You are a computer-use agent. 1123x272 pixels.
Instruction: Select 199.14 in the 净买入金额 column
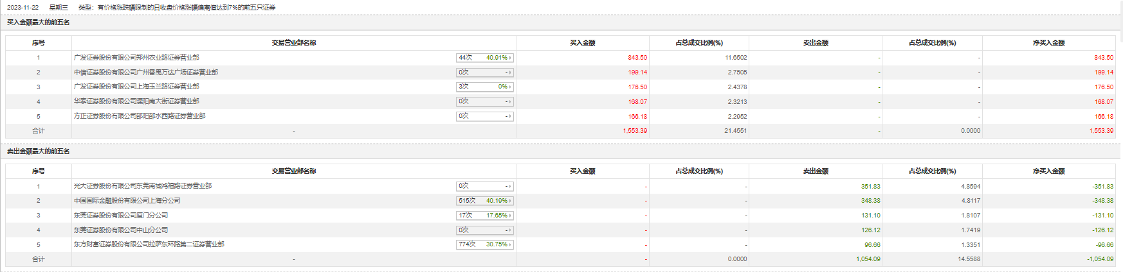click(1104, 72)
